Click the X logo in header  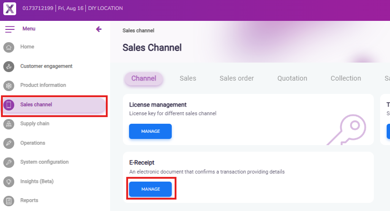tap(9, 9)
